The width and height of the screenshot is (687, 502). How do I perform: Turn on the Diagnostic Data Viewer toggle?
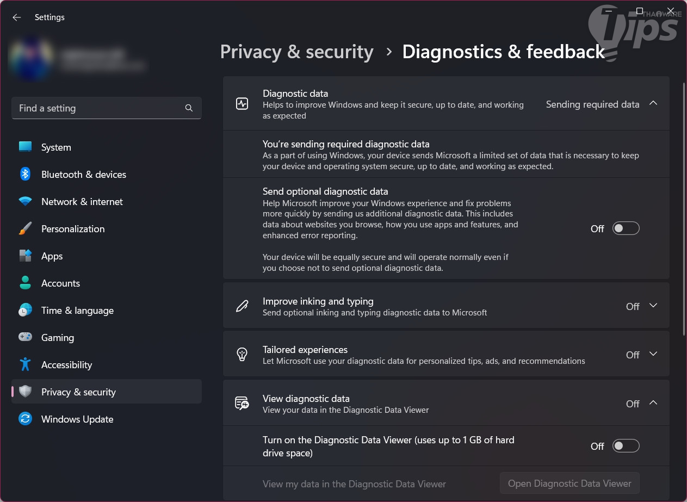(x=626, y=446)
